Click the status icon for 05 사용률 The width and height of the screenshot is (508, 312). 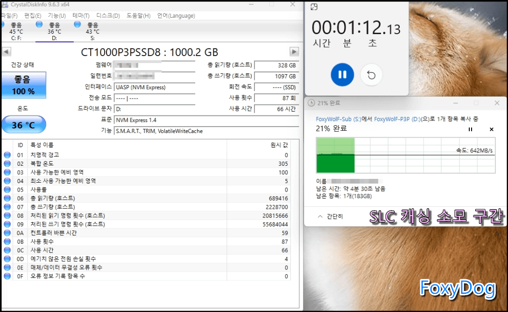tap(7, 190)
